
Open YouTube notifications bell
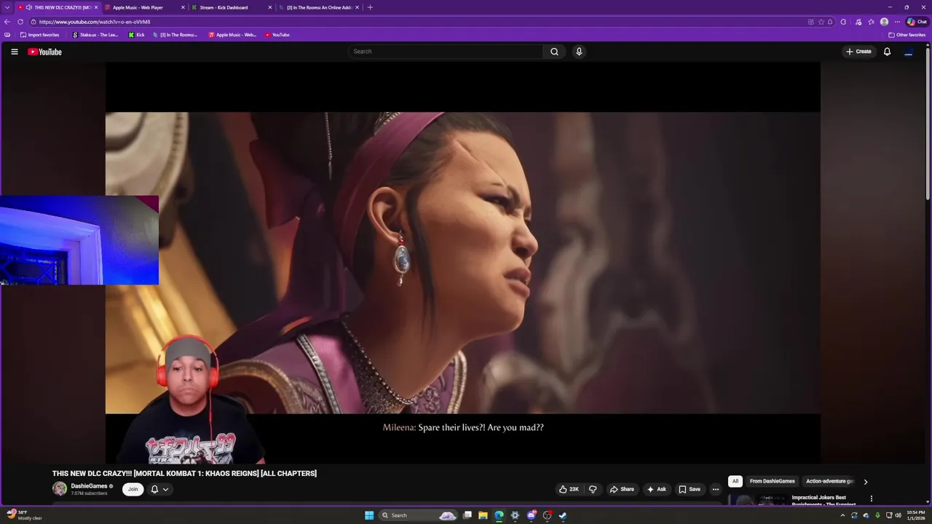(887, 52)
